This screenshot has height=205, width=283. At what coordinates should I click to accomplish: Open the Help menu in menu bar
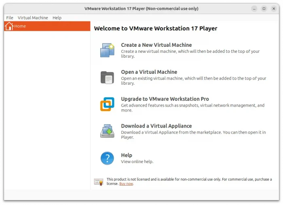point(57,18)
